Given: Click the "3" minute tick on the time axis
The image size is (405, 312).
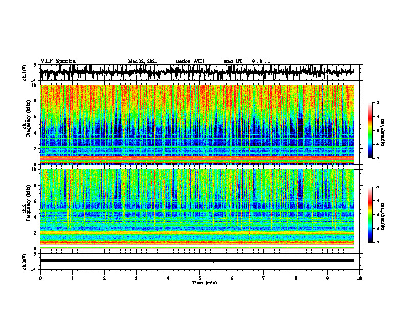Looking at the screenshot, I should pyautogui.click(x=136, y=278).
